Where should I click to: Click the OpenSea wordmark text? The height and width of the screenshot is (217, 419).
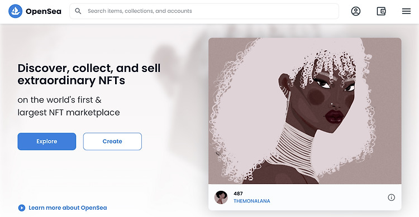(44, 12)
